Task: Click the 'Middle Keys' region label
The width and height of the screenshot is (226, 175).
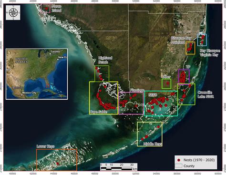Action: (152, 144)
